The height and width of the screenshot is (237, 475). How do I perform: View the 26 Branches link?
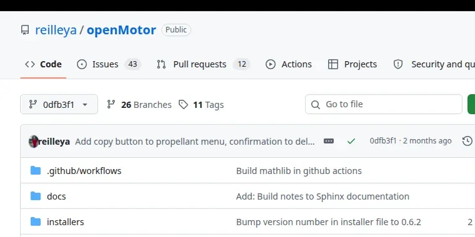139,105
